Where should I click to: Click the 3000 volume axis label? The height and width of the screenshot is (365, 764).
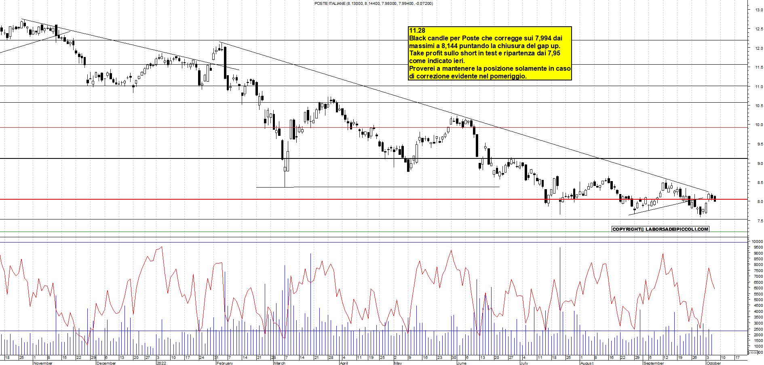pos(758,323)
